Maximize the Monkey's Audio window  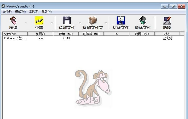click(x=173, y=6)
